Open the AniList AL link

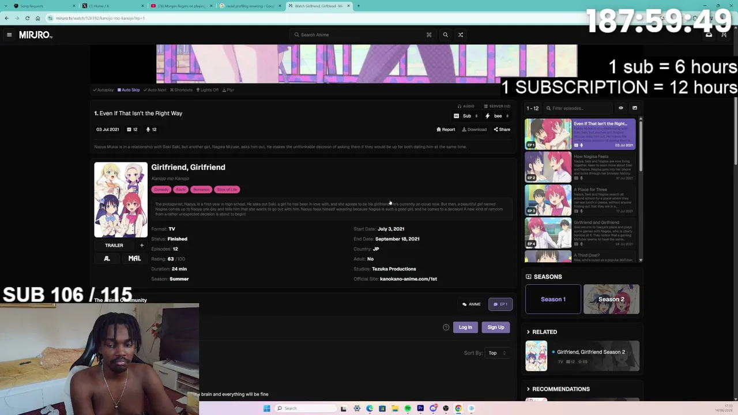tap(107, 259)
